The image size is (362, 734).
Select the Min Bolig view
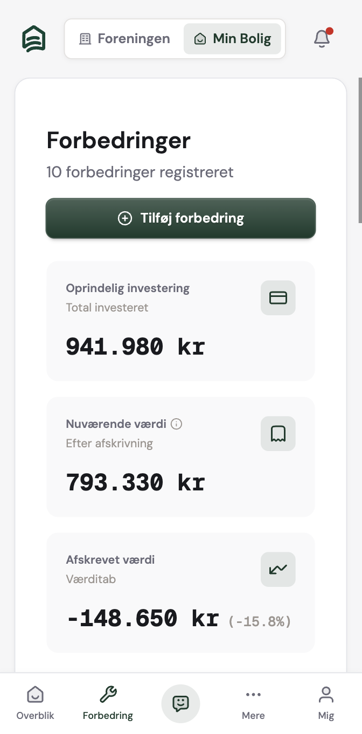[232, 39]
